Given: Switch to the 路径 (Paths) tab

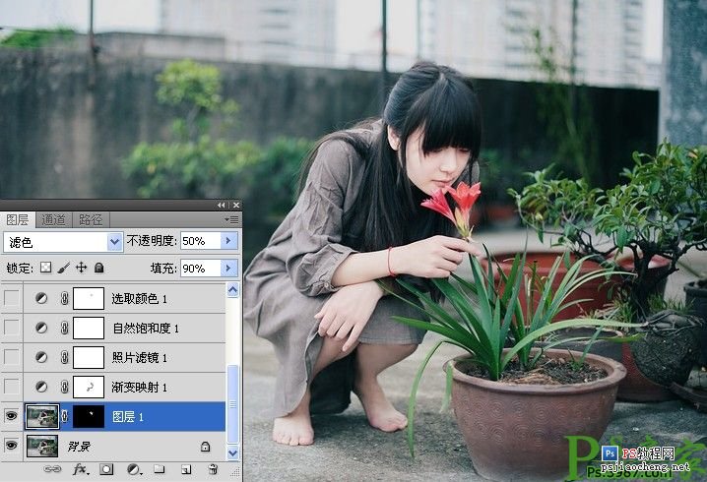Looking at the screenshot, I should (x=91, y=219).
